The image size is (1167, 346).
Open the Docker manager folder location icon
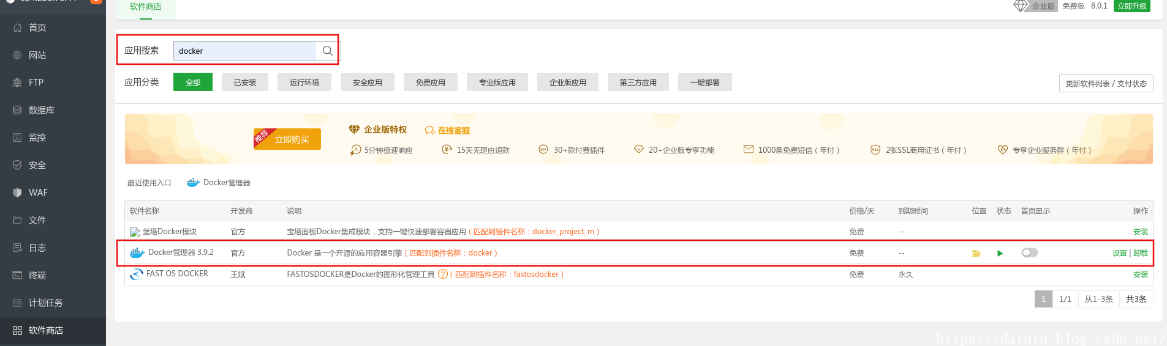click(x=976, y=253)
